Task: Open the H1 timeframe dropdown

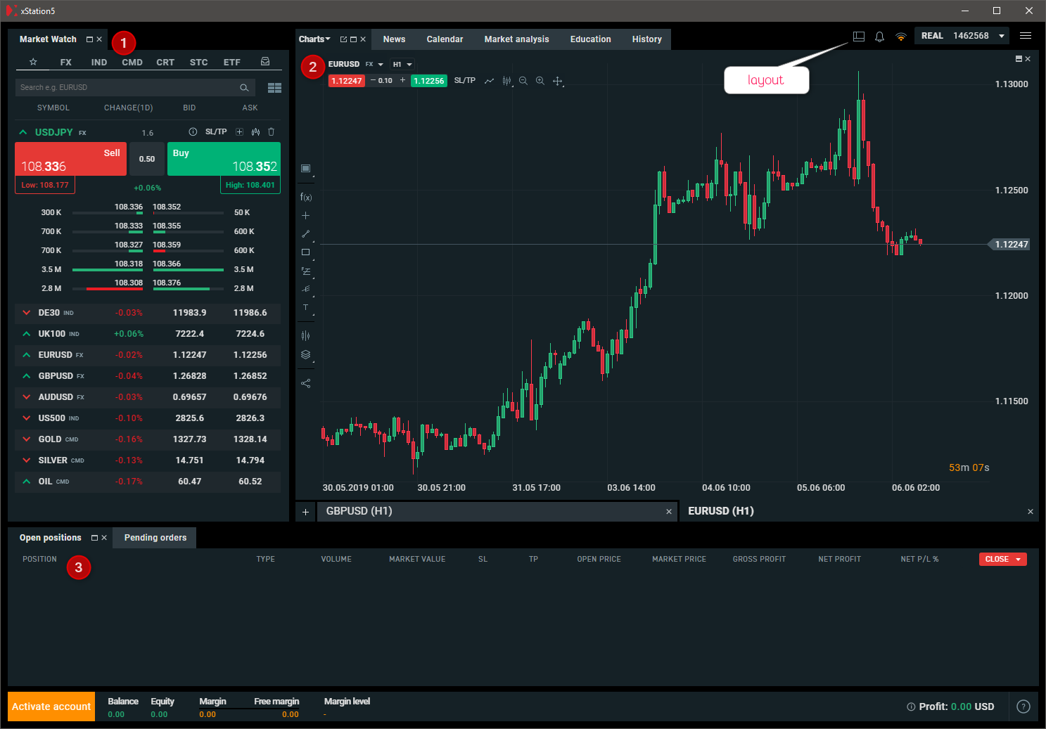Action: click(402, 65)
